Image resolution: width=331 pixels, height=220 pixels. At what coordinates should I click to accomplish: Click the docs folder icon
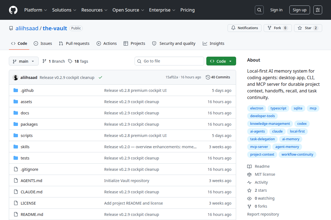pos(16,113)
